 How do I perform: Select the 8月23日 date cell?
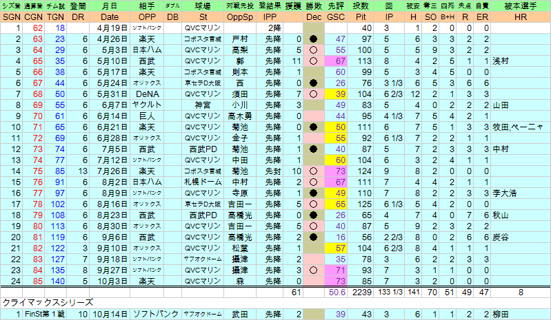pos(109,215)
